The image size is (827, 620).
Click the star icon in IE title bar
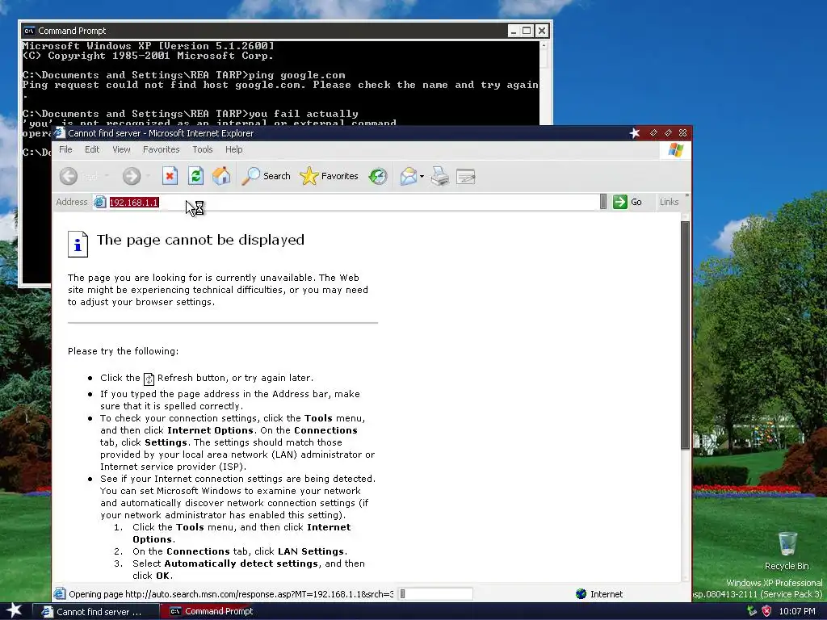[635, 133]
